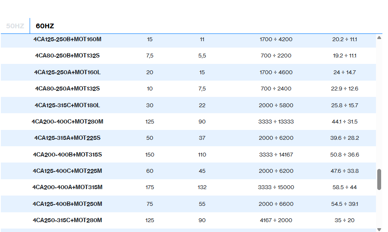
Task: Select model 4CA125-250A+MOT160L
Action: click(67, 72)
